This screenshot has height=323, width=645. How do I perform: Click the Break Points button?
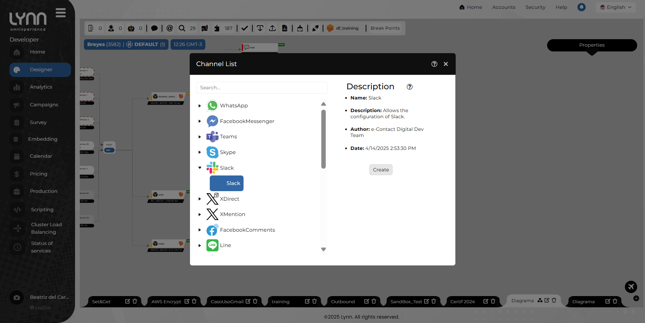click(x=385, y=28)
